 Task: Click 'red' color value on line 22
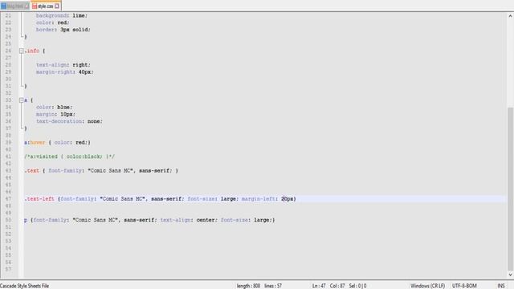click(62, 22)
